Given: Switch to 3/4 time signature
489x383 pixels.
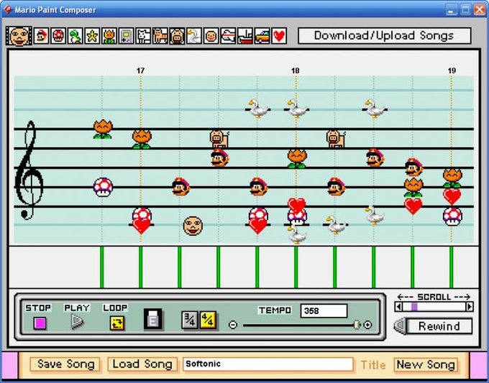Looking at the screenshot, I should 189,320.
